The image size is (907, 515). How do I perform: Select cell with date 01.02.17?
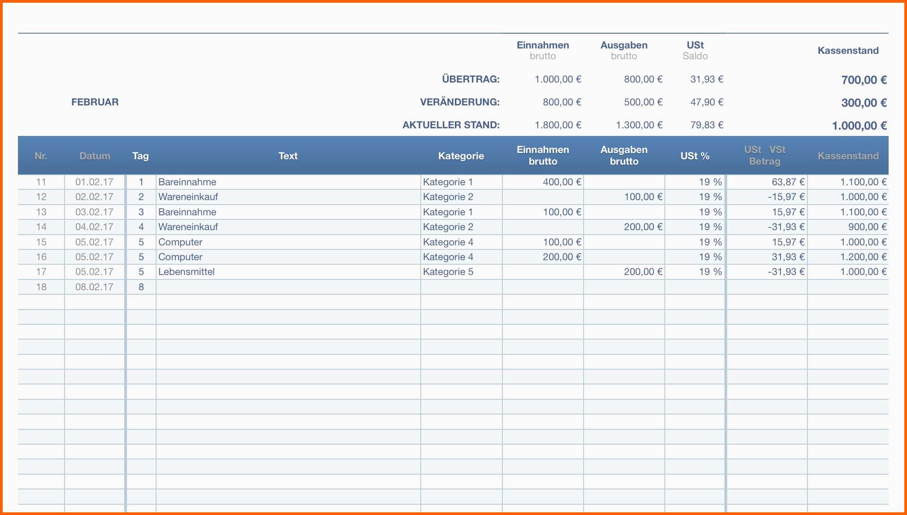[94, 182]
